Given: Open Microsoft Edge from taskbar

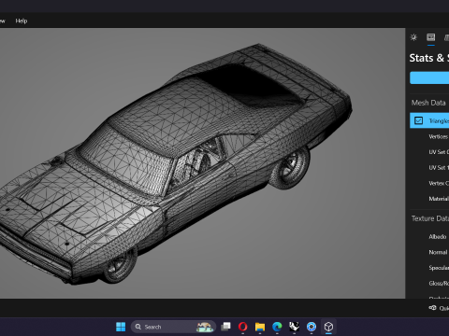Looking at the screenshot, I should (x=277, y=327).
